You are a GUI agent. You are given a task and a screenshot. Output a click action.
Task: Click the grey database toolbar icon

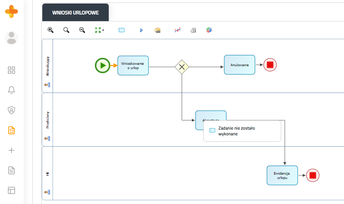pos(193,30)
